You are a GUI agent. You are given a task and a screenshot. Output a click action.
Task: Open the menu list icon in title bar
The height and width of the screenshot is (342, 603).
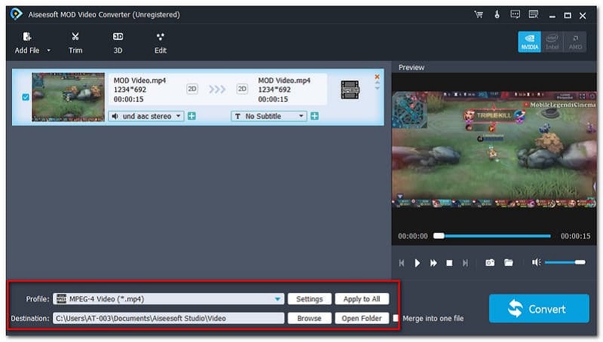(534, 14)
